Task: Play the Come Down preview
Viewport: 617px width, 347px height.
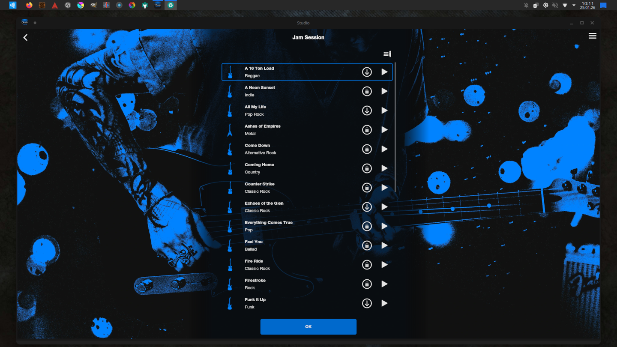Action: [384, 149]
